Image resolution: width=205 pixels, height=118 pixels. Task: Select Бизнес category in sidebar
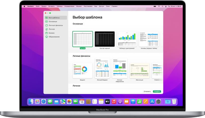coord(56,33)
